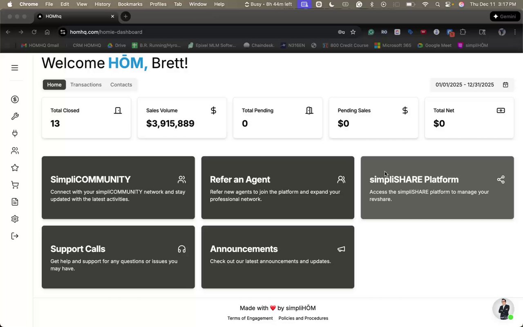
Task: Open the document sidebar icon
Action: (15, 202)
